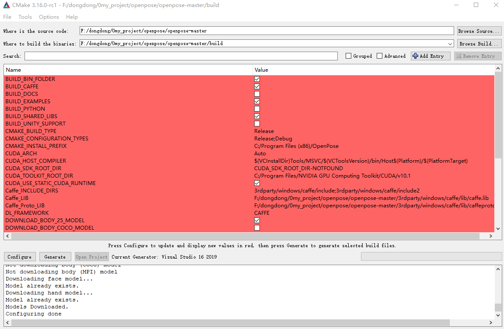Click the Release;Debug configuration types value
The width and height of the screenshot is (504, 329).
[x=273, y=139]
